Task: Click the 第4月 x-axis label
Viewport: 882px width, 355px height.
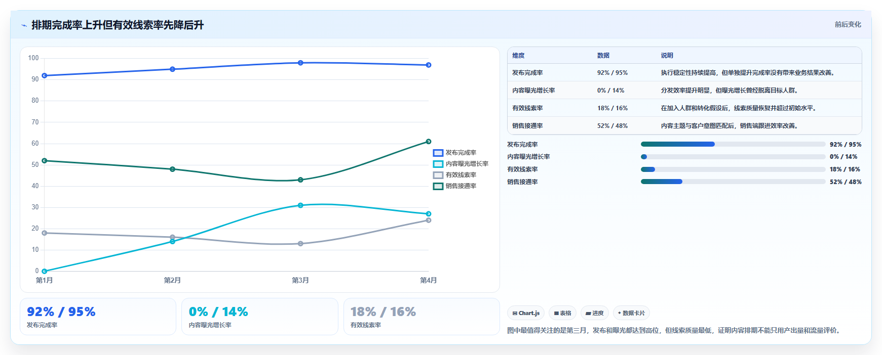Action: tap(429, 280)
